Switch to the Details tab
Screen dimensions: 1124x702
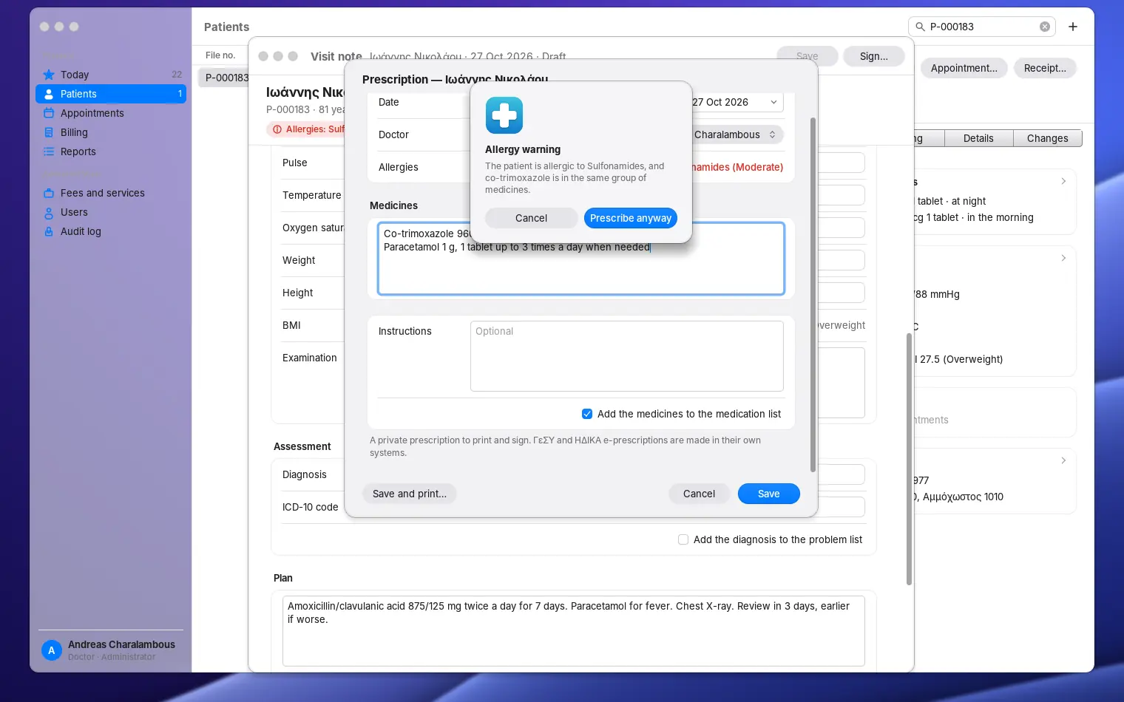point(978,138)
